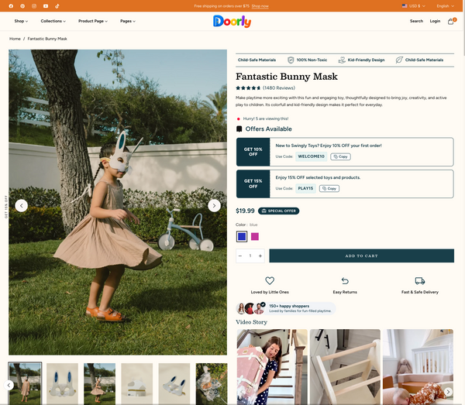The height and width of the screenshot is (405, 465).
Task: Increase quantity with the plus button
Action: [x=260, y=256]
